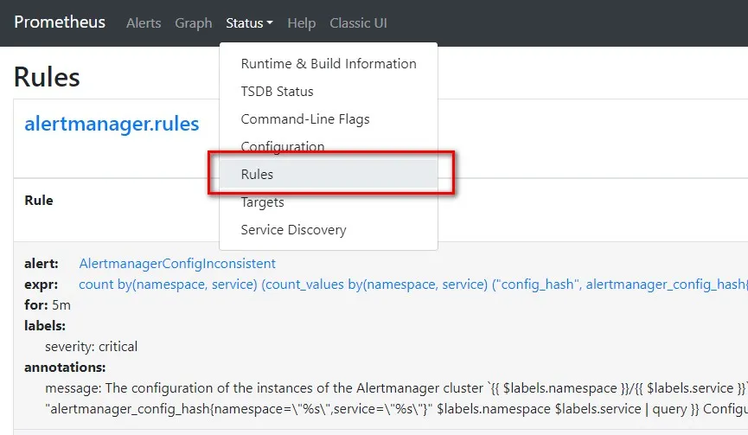Select the Rule column header

pos(39,201)
